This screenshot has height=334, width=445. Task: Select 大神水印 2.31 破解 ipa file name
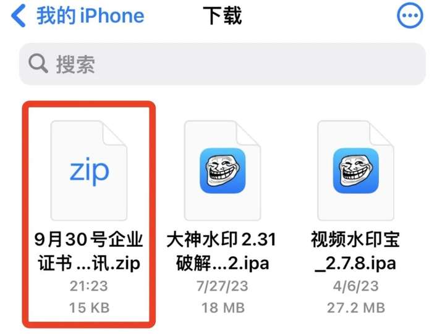click(x=221, y=251)
